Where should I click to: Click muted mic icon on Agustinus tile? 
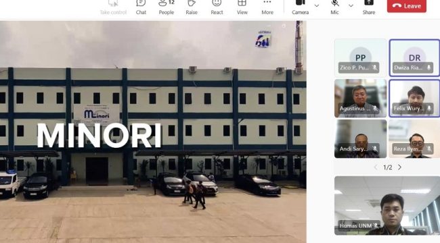[x=374, y=109]
